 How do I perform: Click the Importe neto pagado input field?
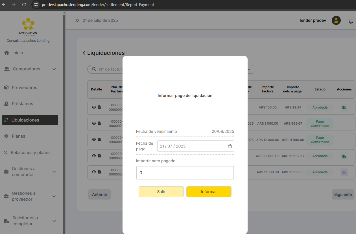(x=185, y=173)
